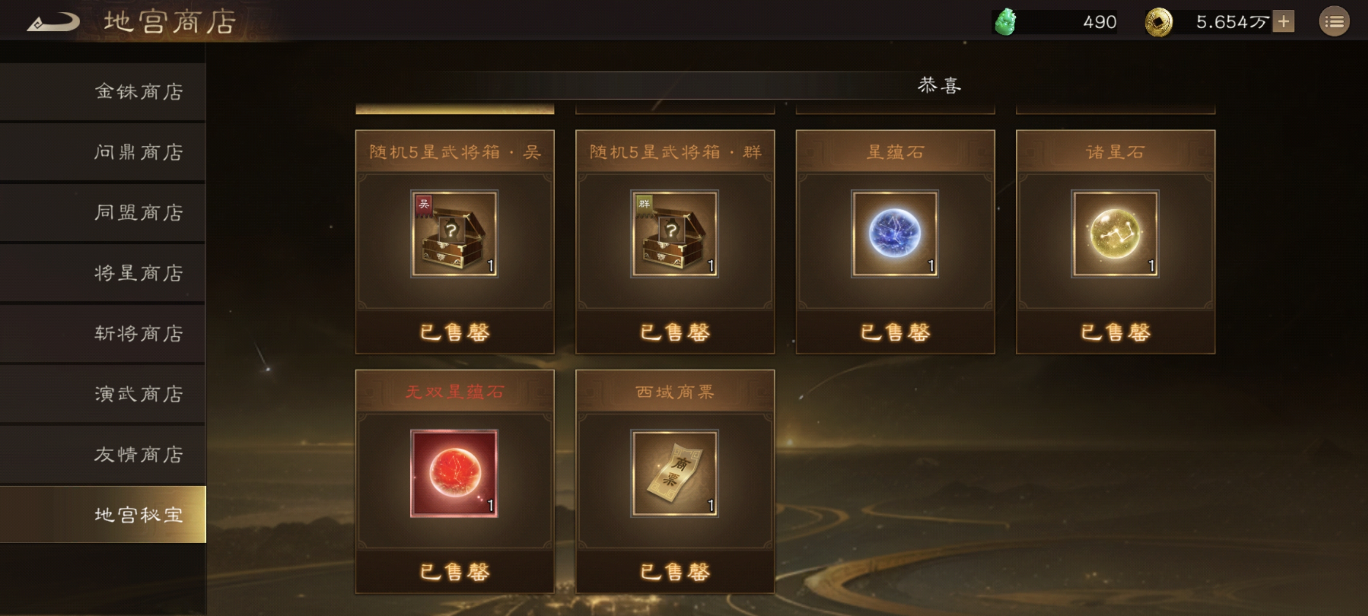Image resolution: width=1368 pixels, height=616 pixels.
Task: Tap the 西域商票 ticket icon
Action: (x=674, y=473)
